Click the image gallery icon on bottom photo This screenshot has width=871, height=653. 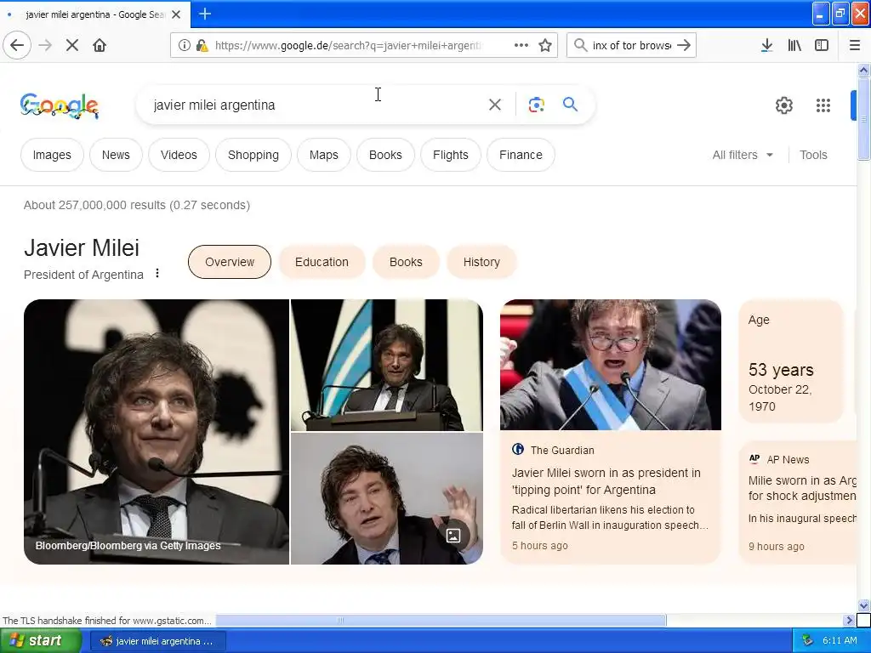(453, 536)
